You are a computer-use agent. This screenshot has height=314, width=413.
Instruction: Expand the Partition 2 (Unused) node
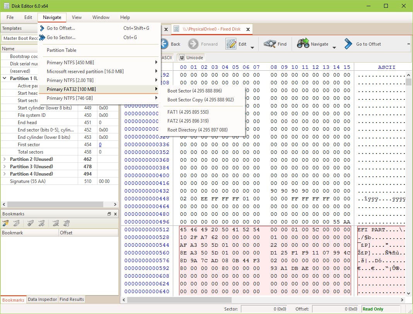click(x=5, y=159)
